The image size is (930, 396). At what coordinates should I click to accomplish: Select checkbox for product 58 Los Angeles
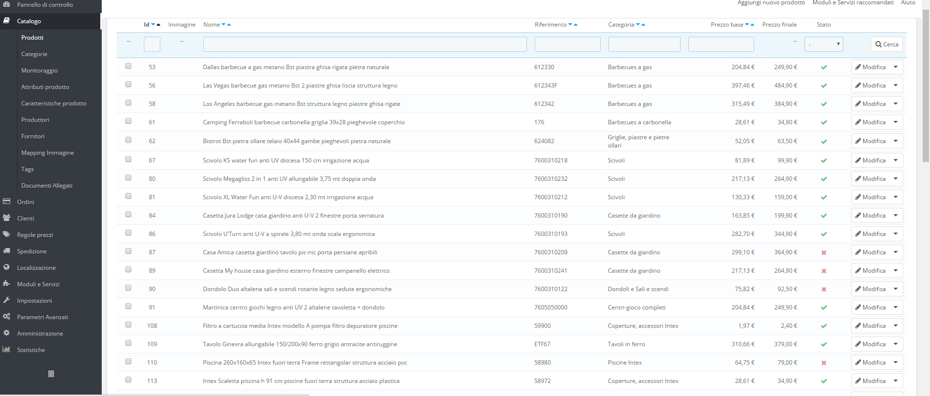pyautogui.click(x=128, y=103)
